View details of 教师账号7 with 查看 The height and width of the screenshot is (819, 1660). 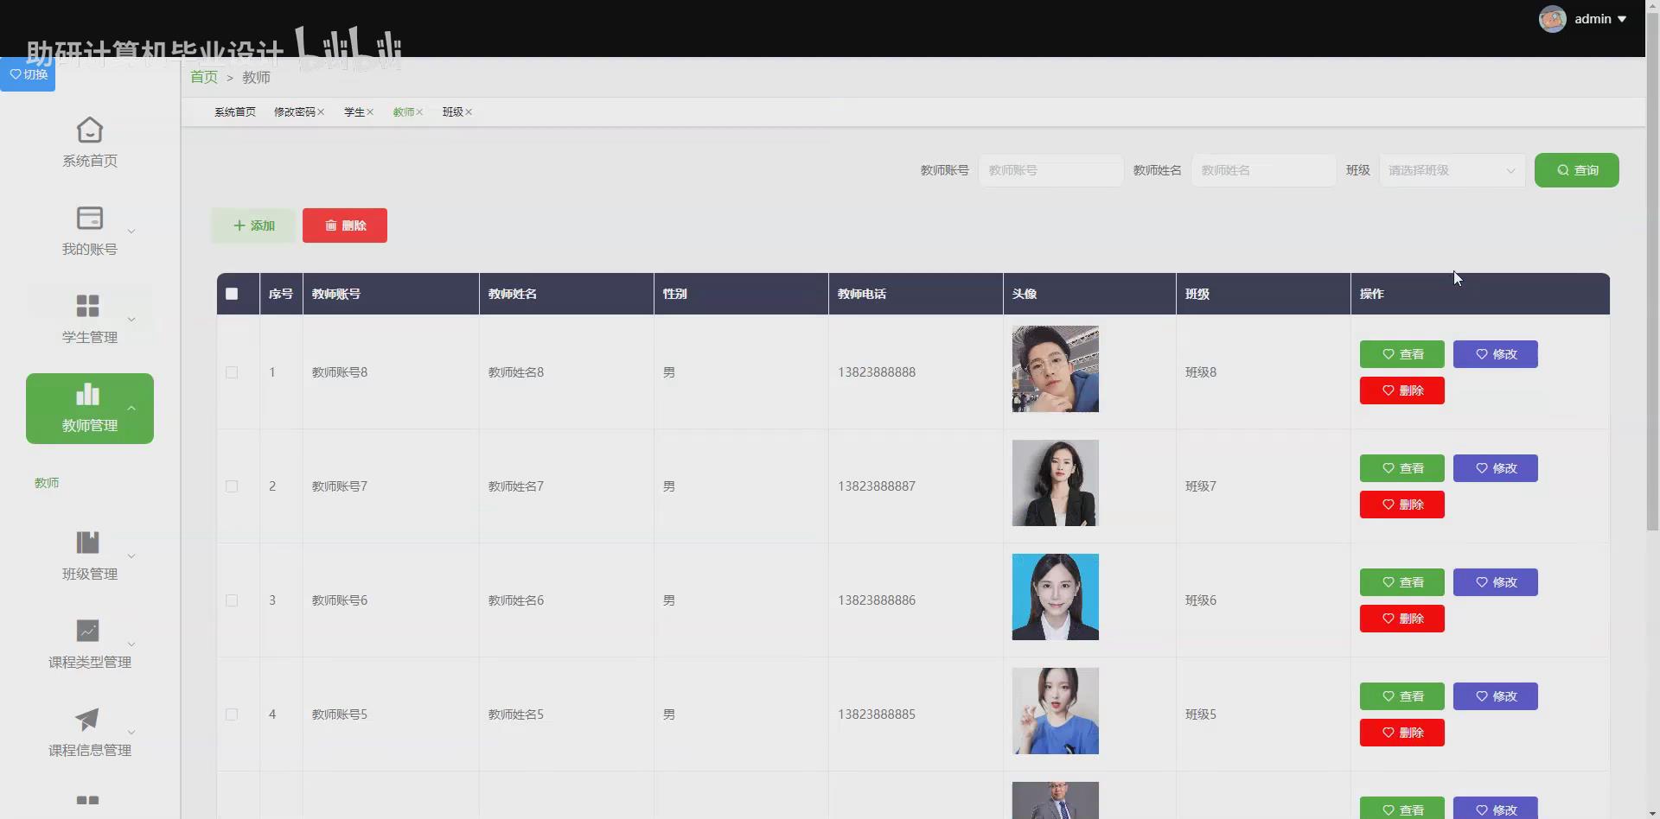click(1402, 468)
